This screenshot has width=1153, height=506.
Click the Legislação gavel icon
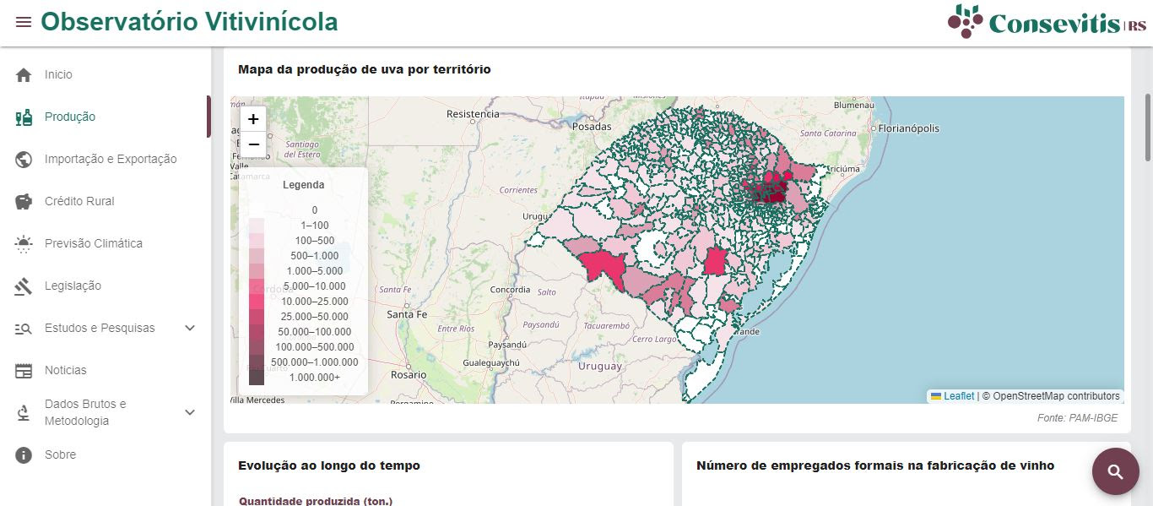pos(24,286)
